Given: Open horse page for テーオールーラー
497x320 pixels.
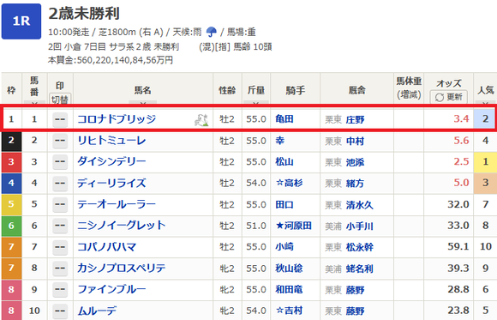Looking at the screenshot, I should tap(117, 204).
